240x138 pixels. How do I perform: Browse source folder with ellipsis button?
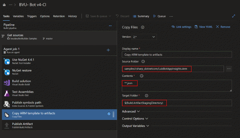(229, 69)
